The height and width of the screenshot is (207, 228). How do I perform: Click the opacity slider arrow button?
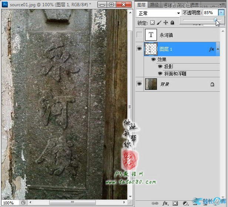click(221, 13)
